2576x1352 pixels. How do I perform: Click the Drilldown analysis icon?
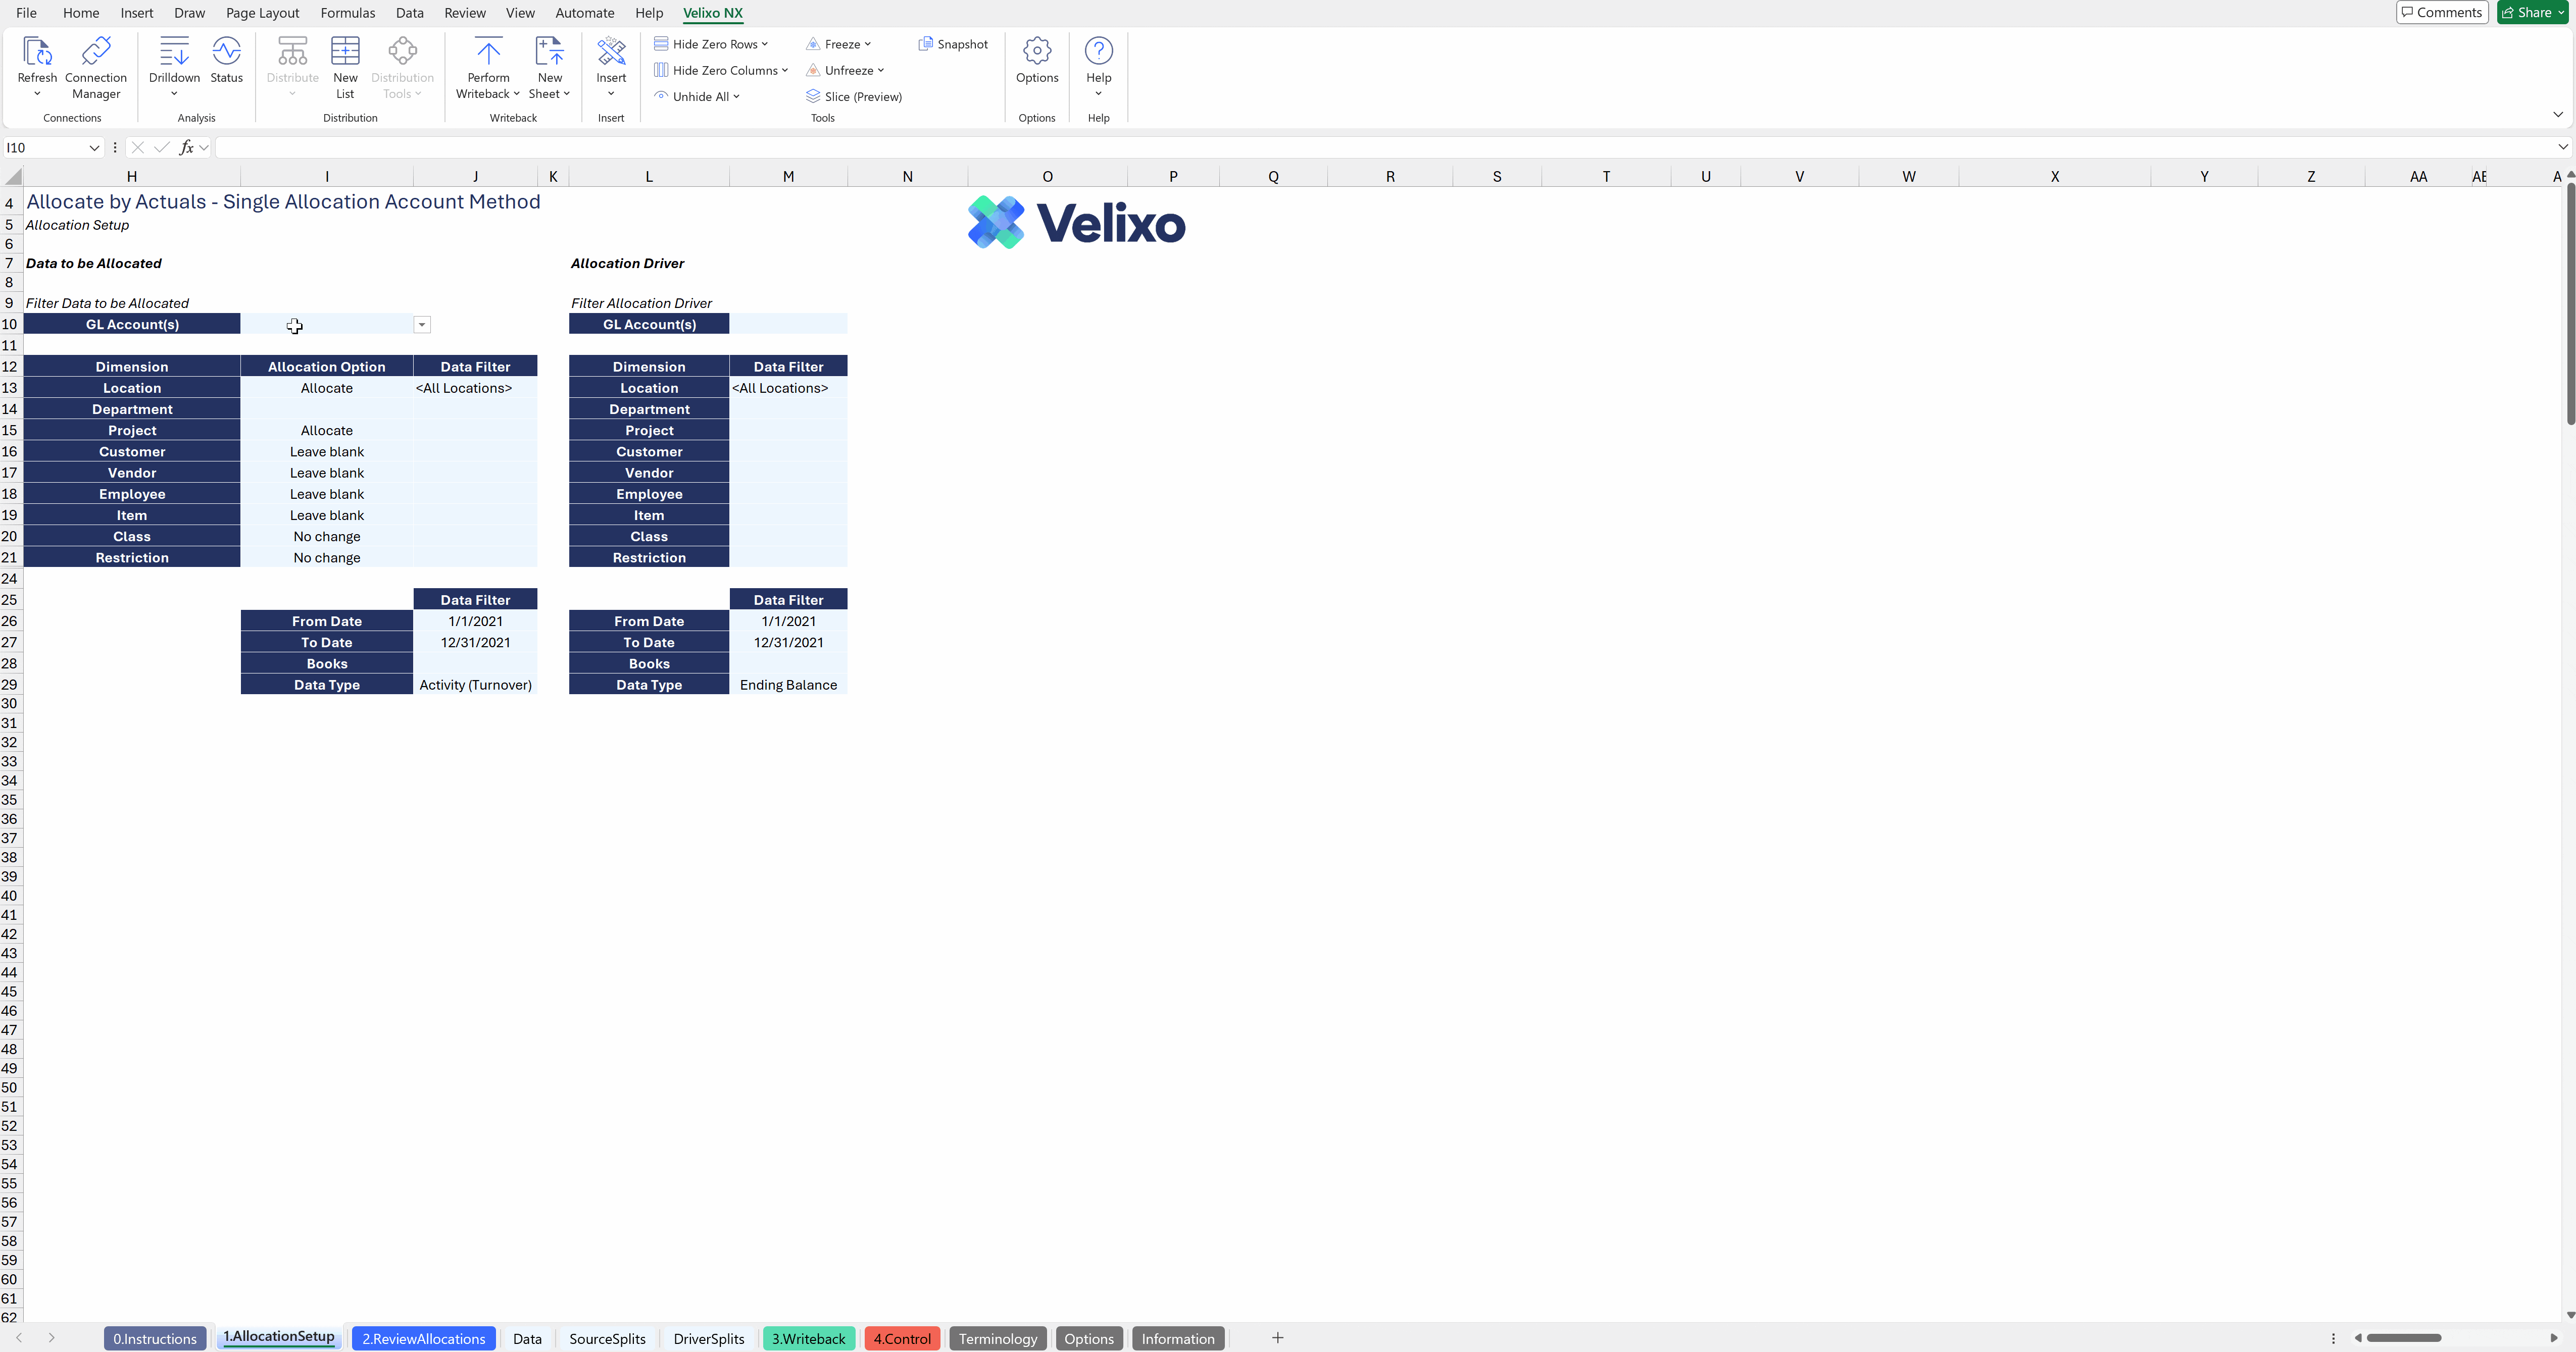pyautogui.click(x=174, y=52)
